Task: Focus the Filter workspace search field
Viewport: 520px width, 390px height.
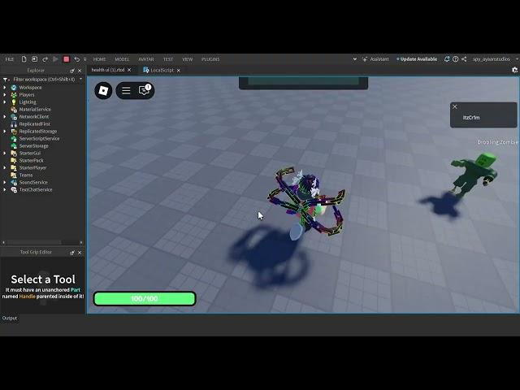Action: tap(44, 80)
